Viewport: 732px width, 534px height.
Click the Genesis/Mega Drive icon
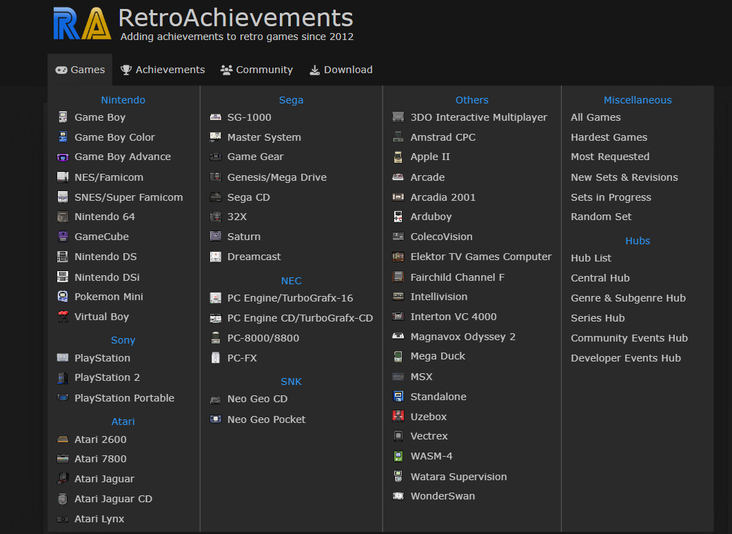coord(214,177)
